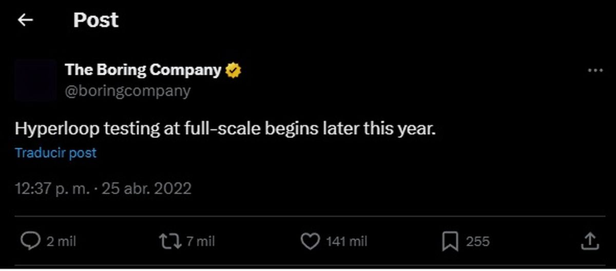The image size is (616, 271).
Task: Open The Boring Company profile avatar
Action: (35, 80)
